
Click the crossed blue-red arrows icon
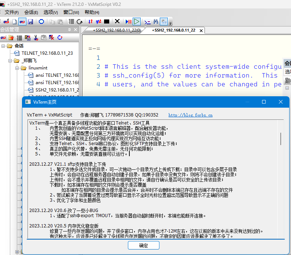pos(99,22)
